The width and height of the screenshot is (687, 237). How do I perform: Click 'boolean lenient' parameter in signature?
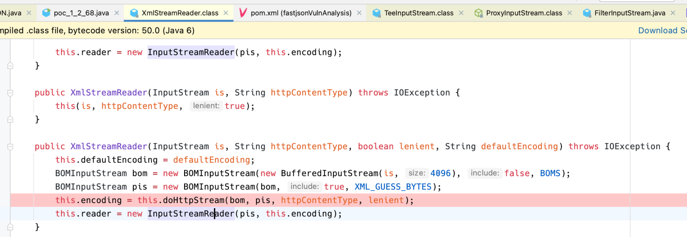point(396,146)
